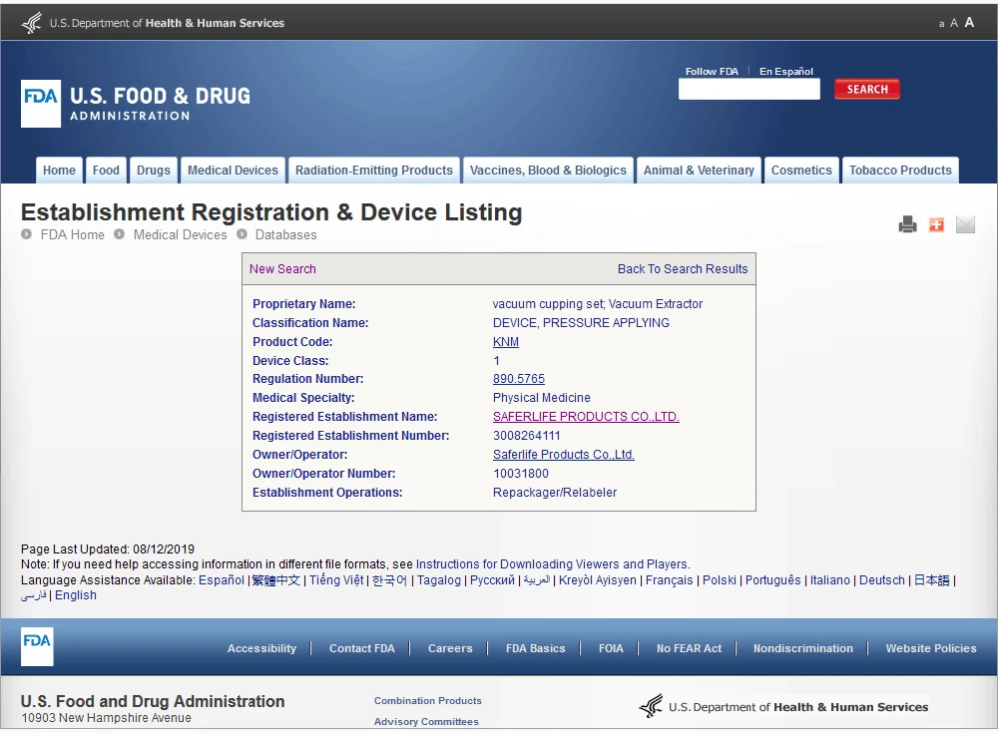
Task: Click footer HHS eagle logo
Action: 651,706
